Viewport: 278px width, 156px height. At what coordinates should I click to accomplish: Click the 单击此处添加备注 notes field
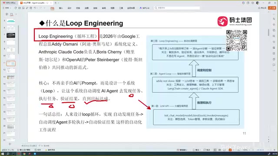click(29, 146)
